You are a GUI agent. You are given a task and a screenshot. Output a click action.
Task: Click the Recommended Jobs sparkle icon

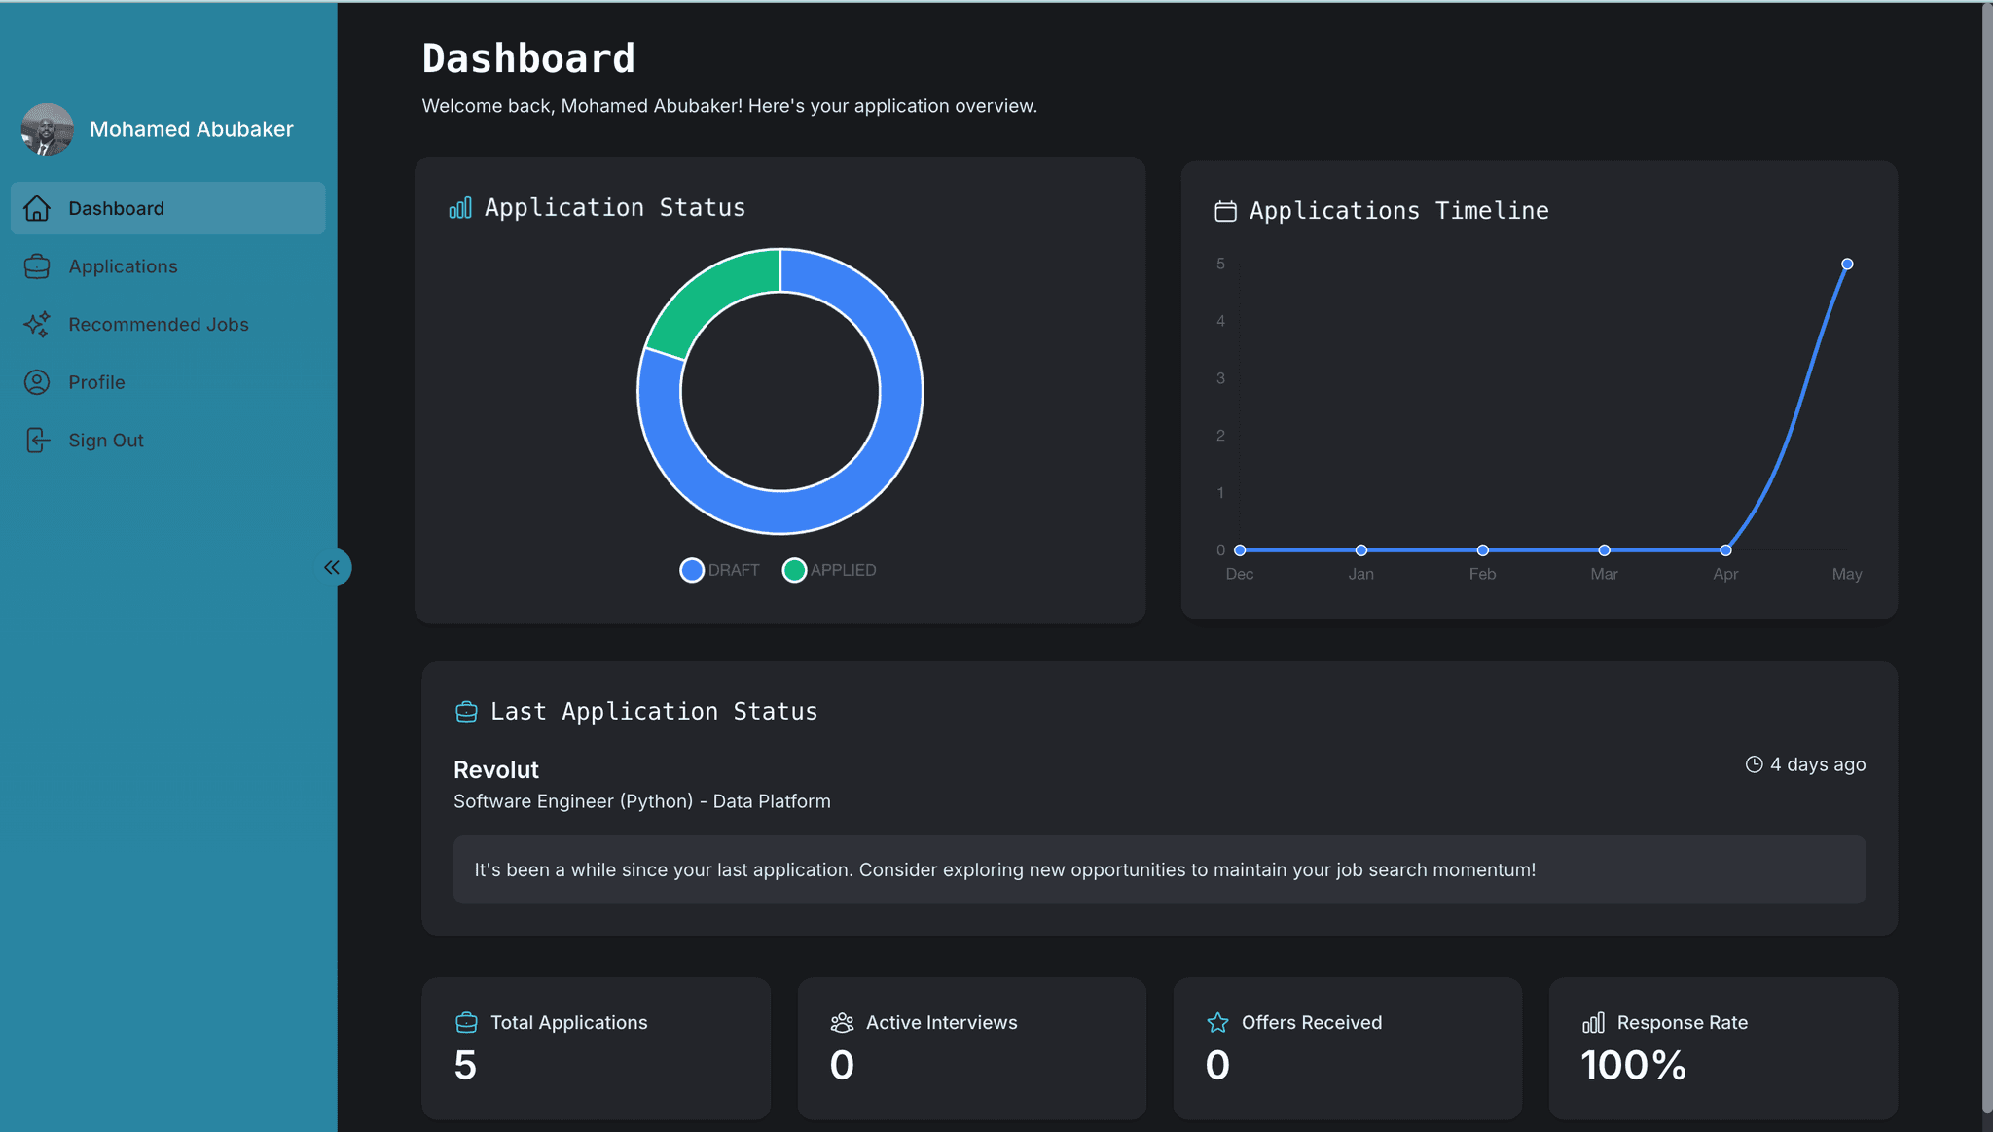(37, 325)
